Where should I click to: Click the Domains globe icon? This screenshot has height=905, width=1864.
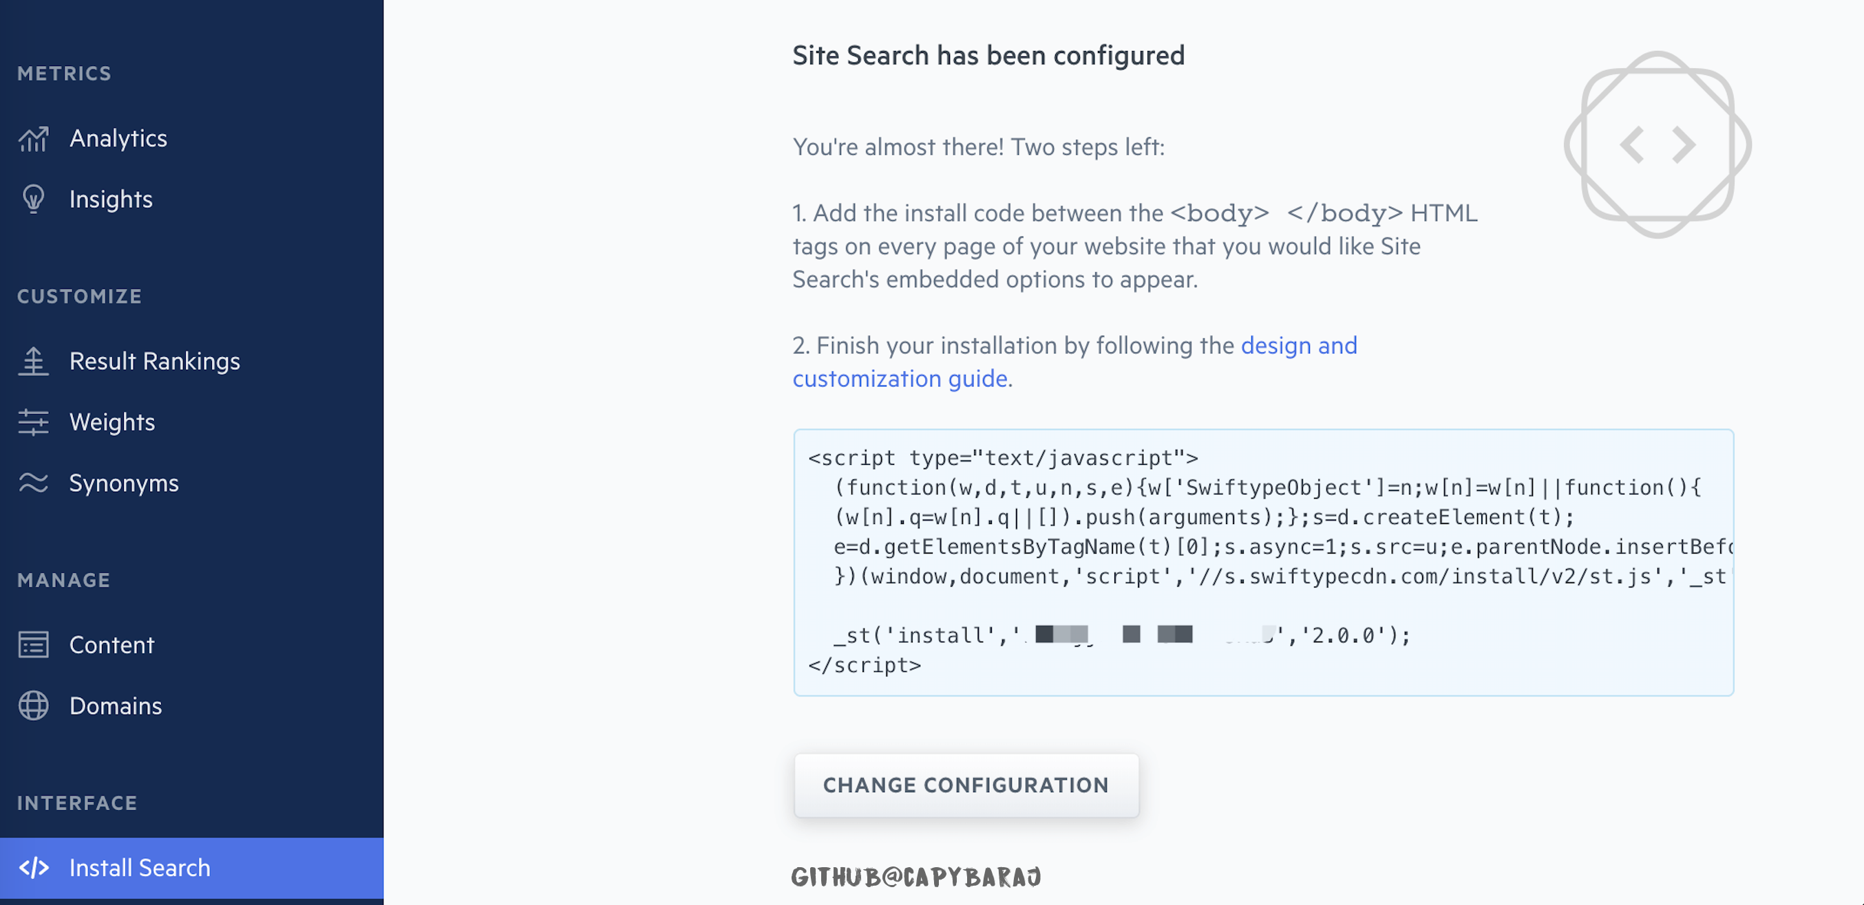[33, 706]
